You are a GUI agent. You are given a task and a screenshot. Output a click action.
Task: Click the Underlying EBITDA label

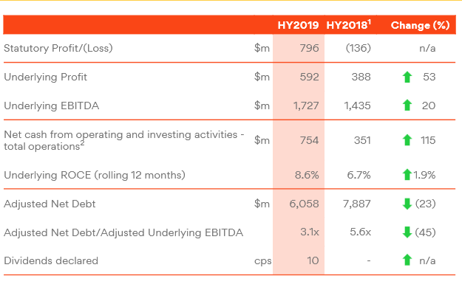point(51,105)
